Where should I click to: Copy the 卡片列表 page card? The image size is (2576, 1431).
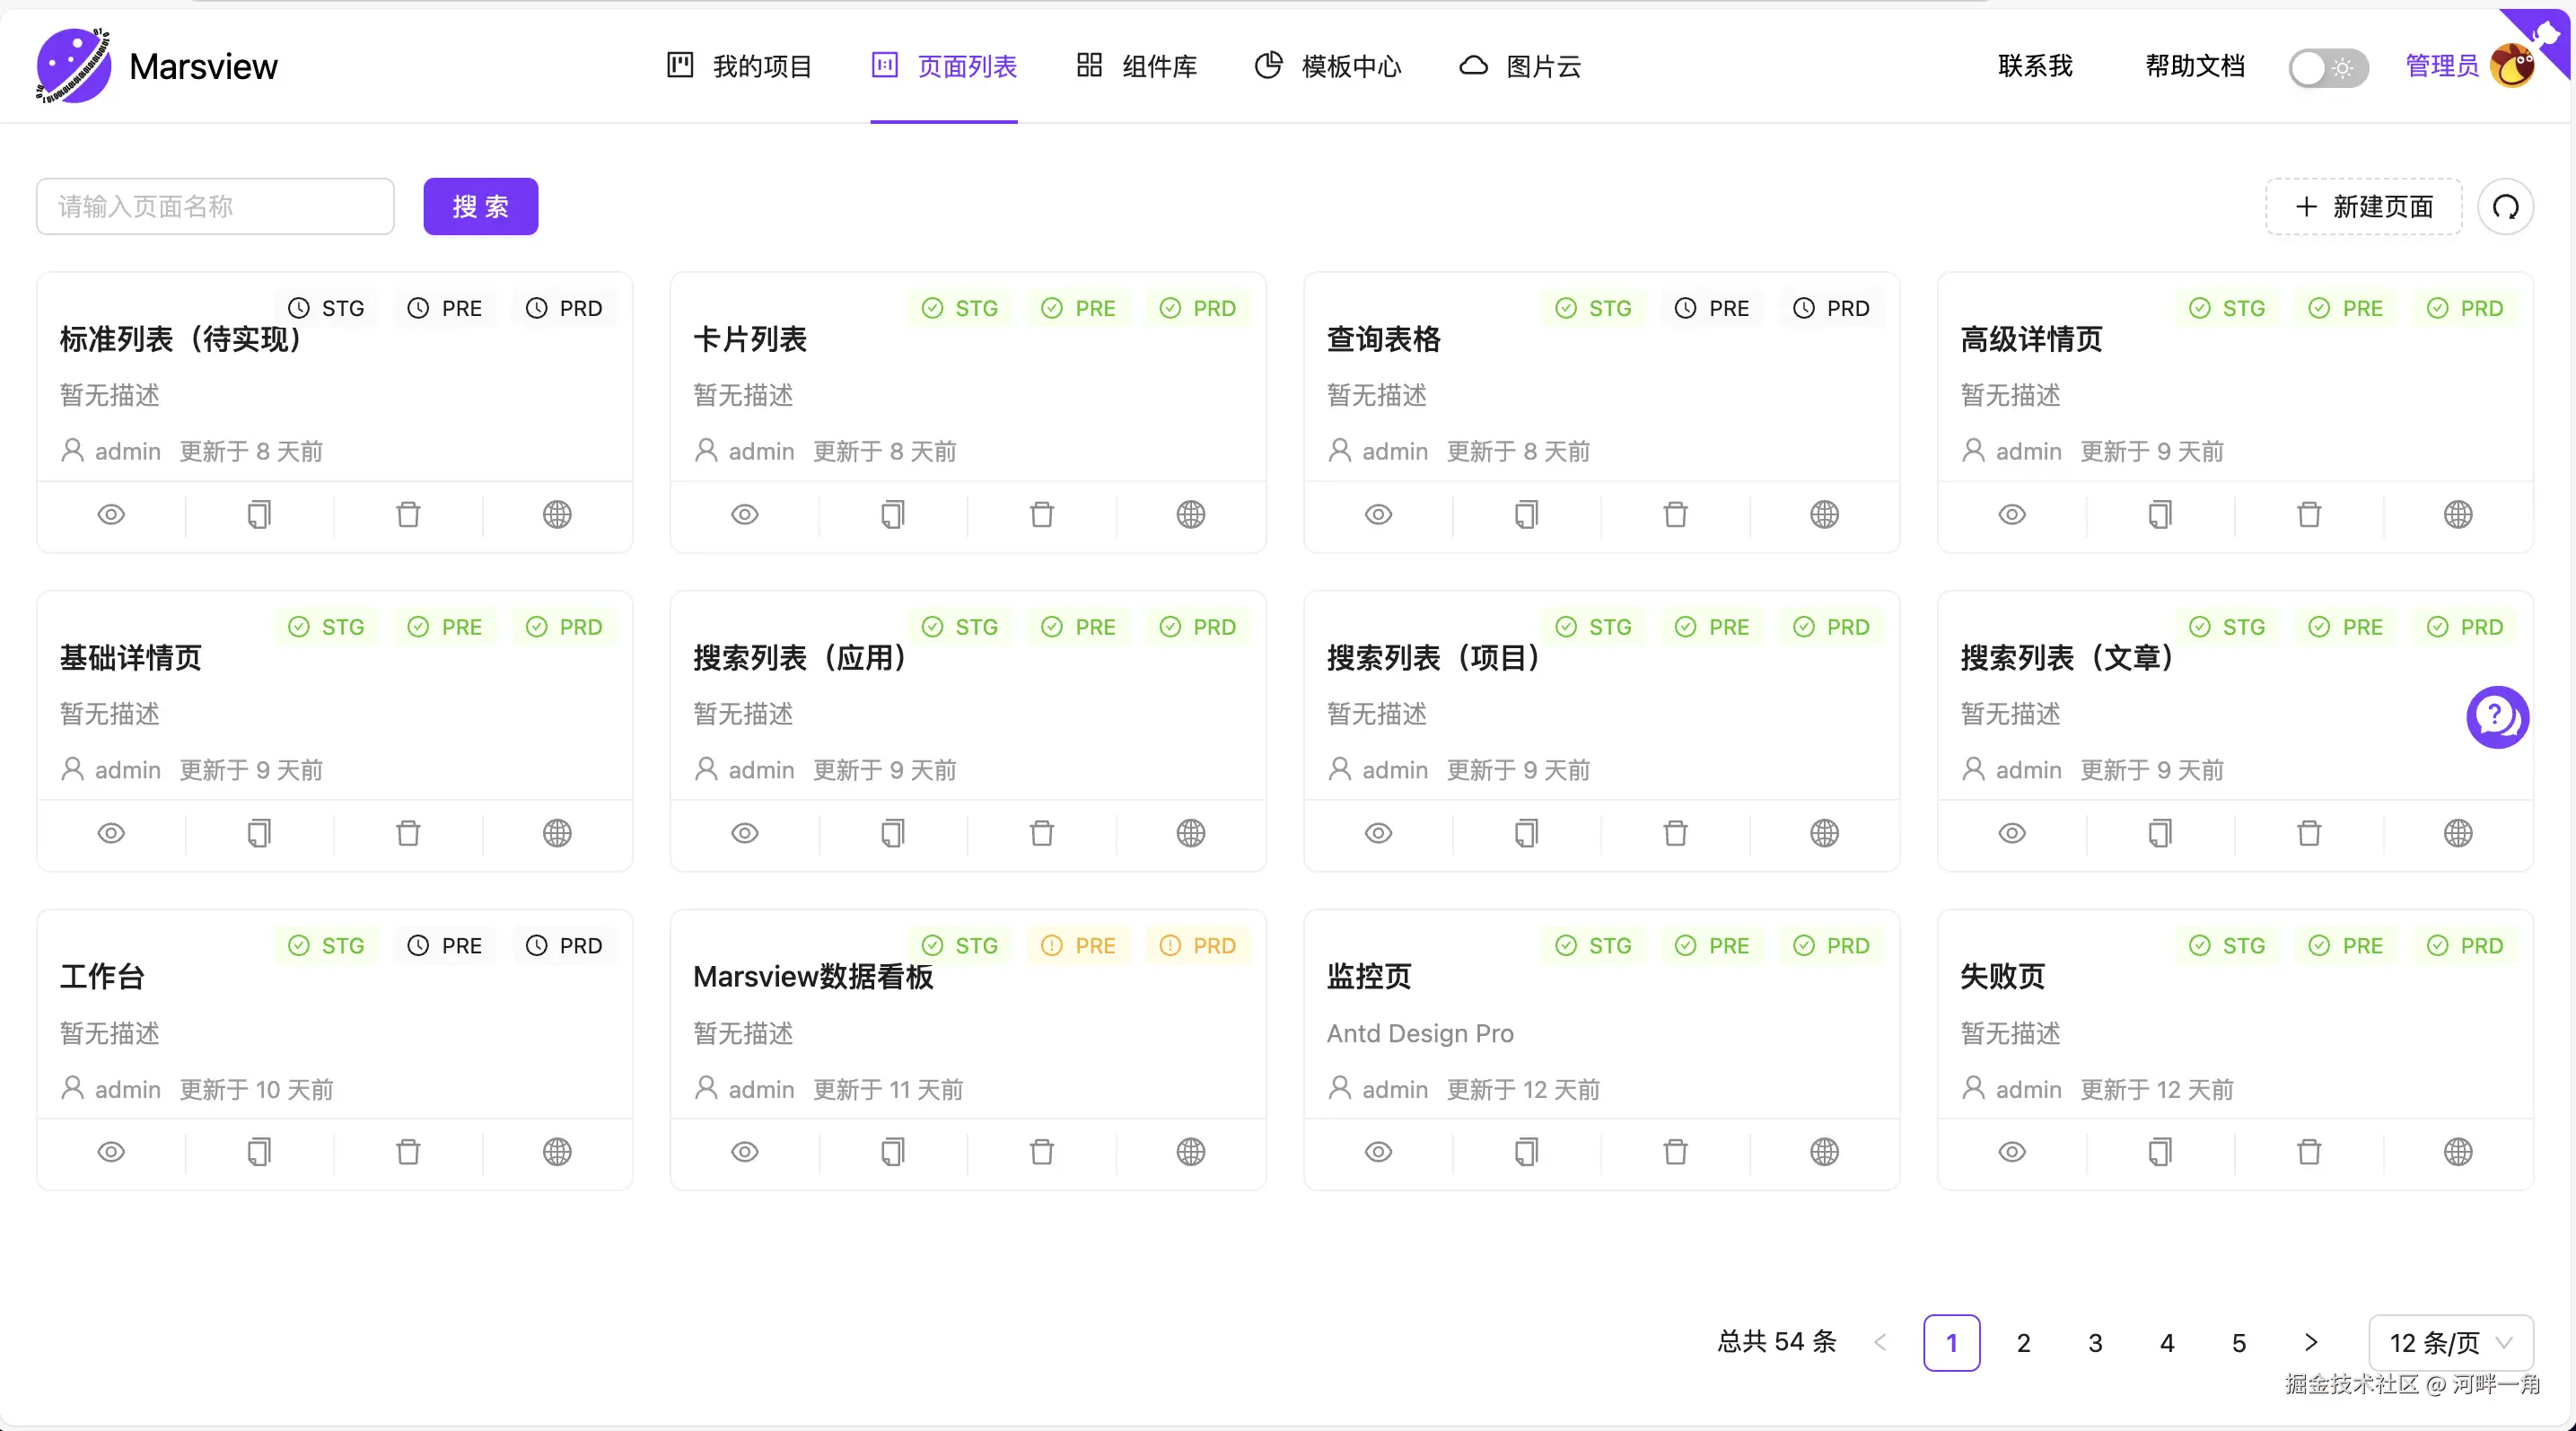click(x=893, y=515)
